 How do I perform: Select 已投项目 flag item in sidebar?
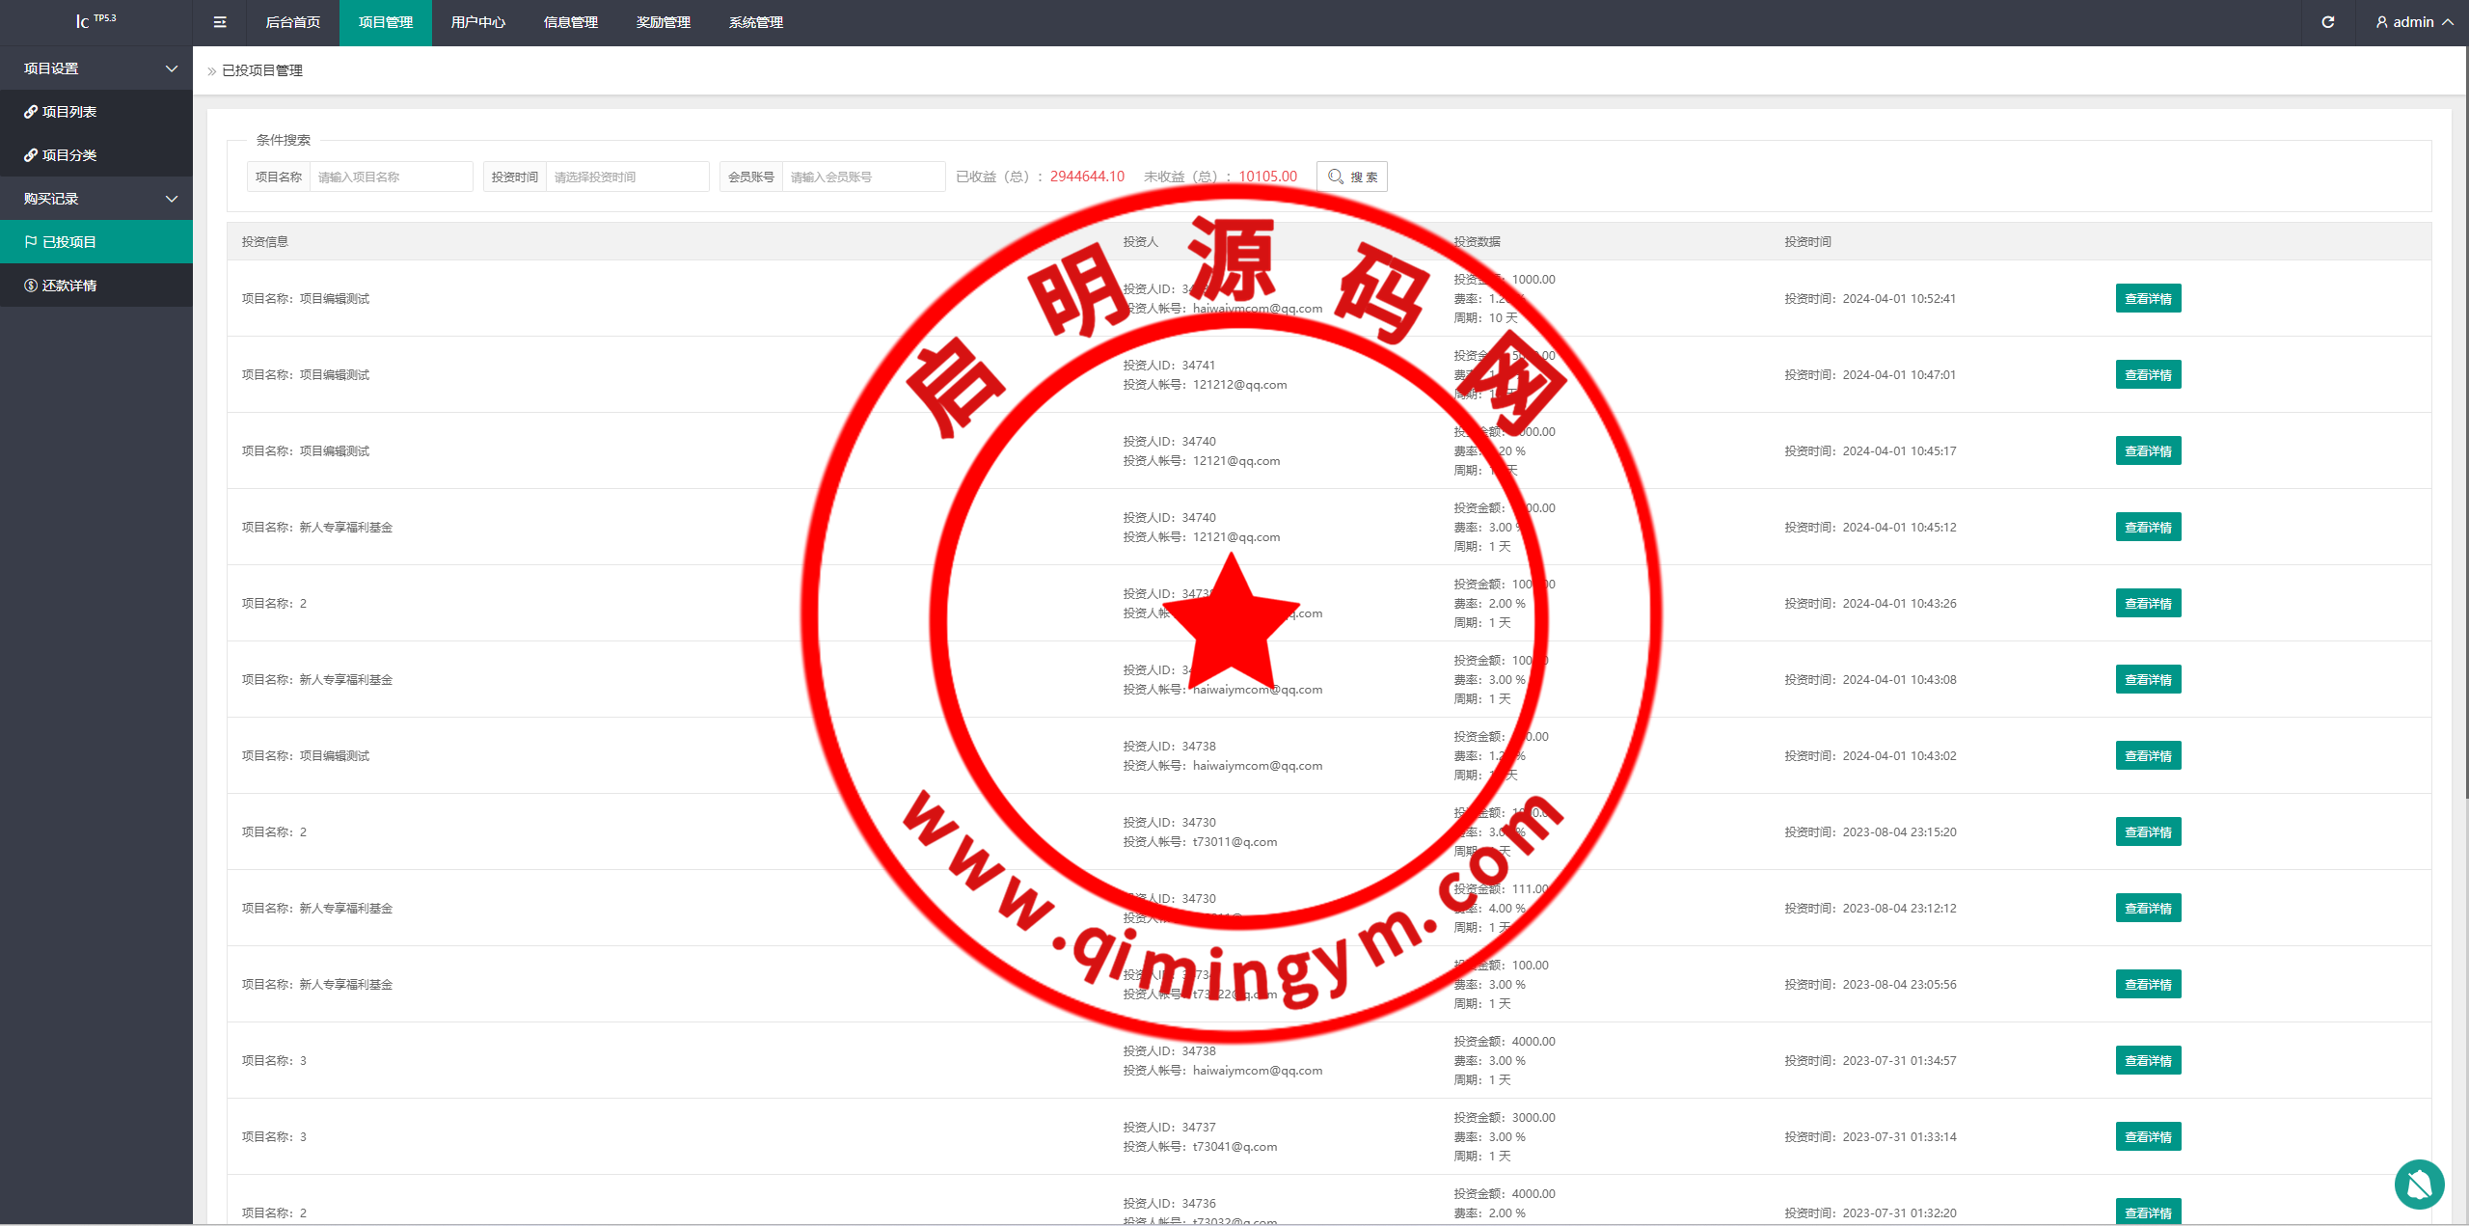[x=68, y=242]
